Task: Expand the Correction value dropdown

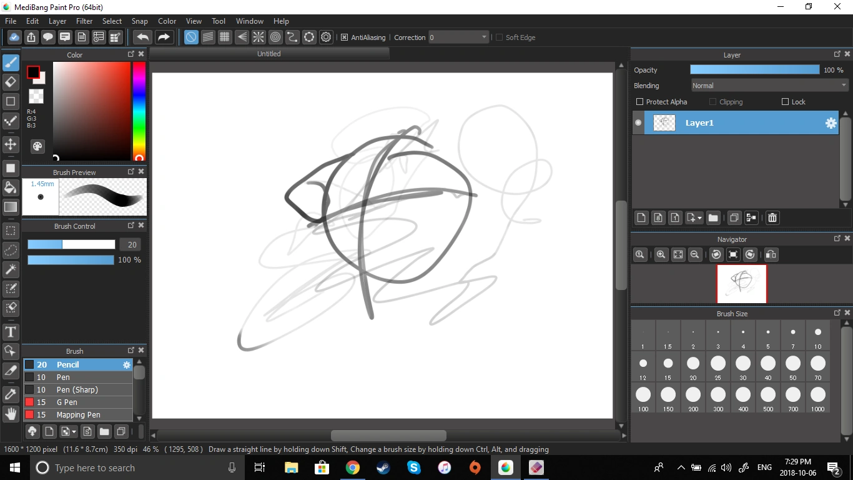Action: 484,37
